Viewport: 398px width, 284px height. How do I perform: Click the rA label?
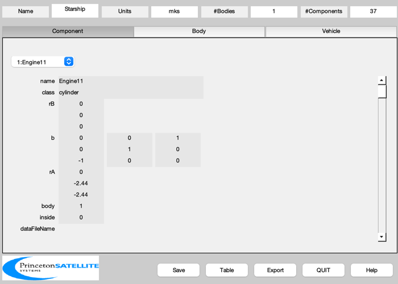[52, 172]
